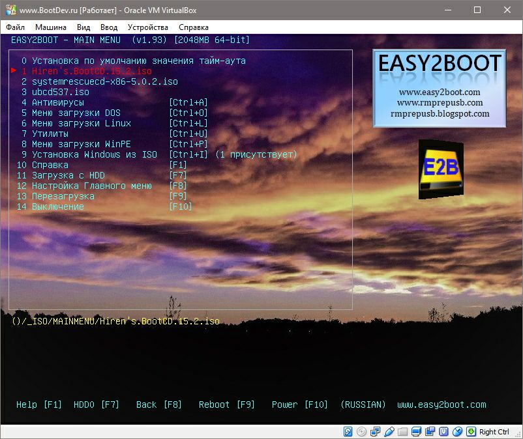Select entry 10 Справка in boot list
Viewport: 523px width, 439px height.
(x=42, y=165)
